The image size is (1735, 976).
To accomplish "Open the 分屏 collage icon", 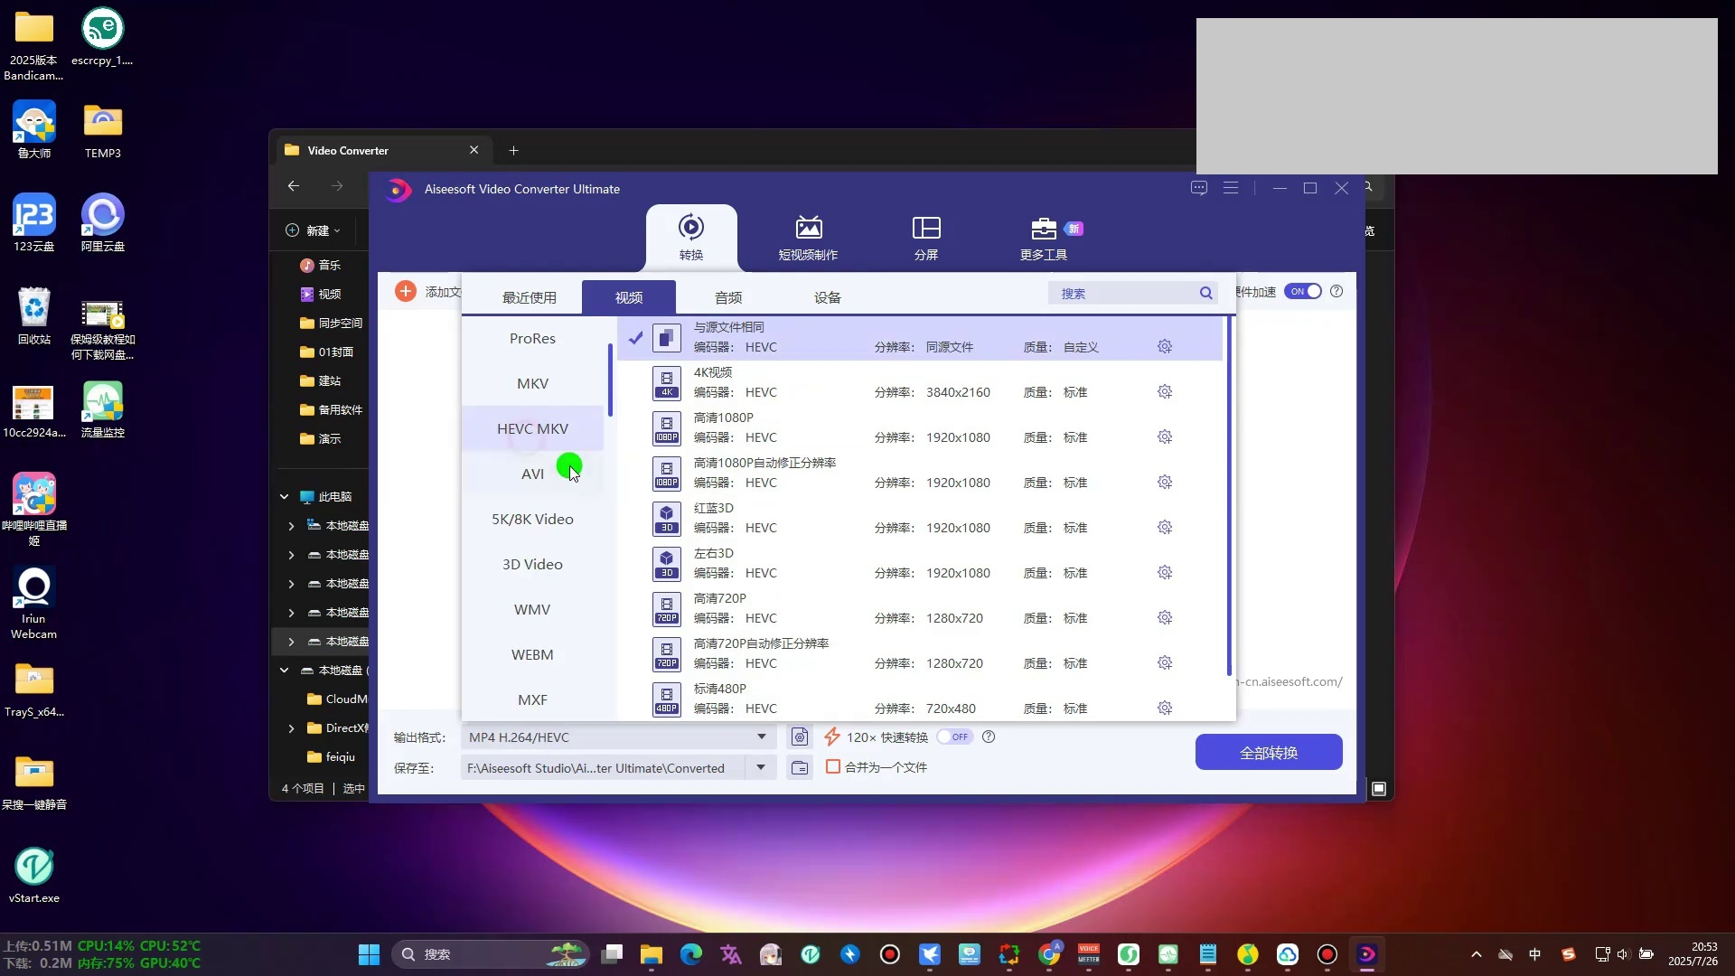I will click(925, 228).
